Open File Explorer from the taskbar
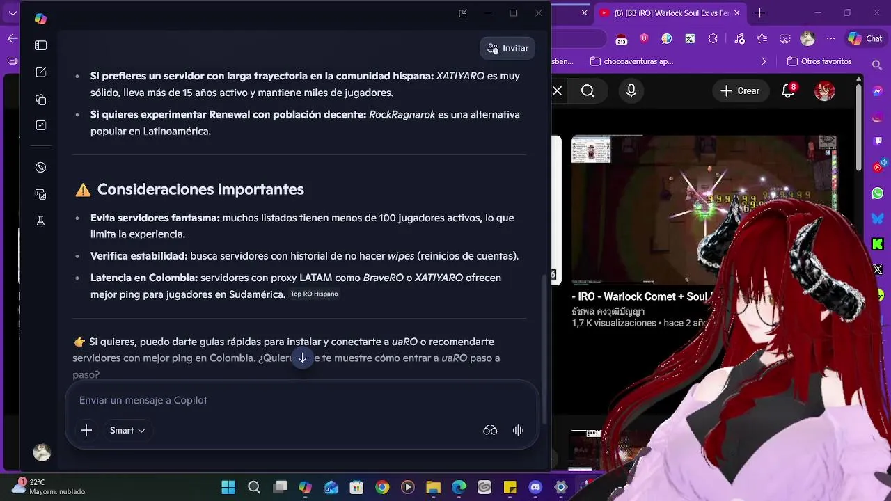 [x=433, y=487]
